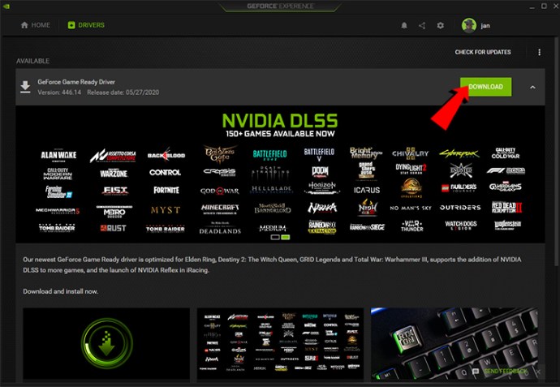The height and width of the screenshot is (387, 560).
Task: Open the green download icon thumbnail
Action: pyautogui.click(x=106, y=343)
